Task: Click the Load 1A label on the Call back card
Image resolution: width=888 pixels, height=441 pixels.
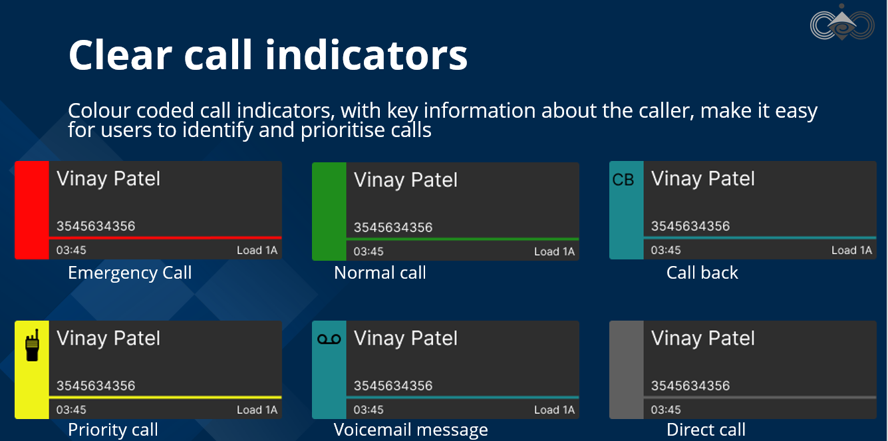Action: tap(851, 250)
